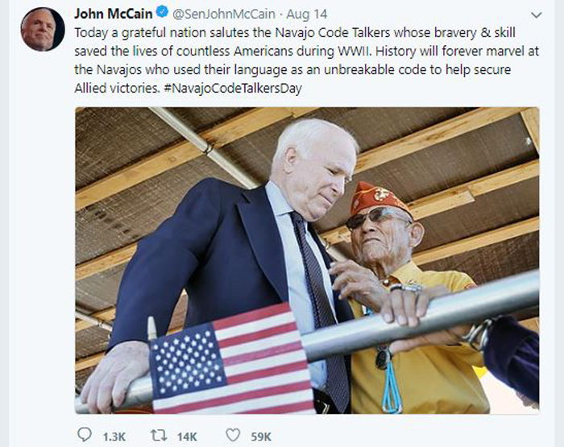The image size is (564, 447).
Task: View the 1.3K replies count
Action: pyautogui.click(x=114, y=437)
